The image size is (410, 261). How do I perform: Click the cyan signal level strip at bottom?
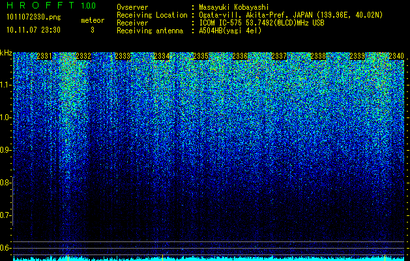(x=209, y=259)
